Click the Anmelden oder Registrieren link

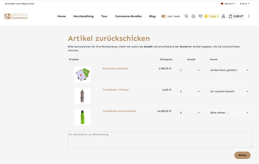[19, 4]
